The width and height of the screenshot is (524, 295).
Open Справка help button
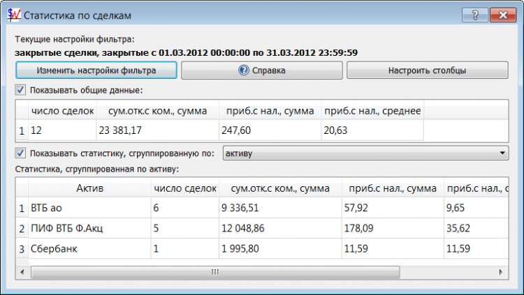(262, 70)
